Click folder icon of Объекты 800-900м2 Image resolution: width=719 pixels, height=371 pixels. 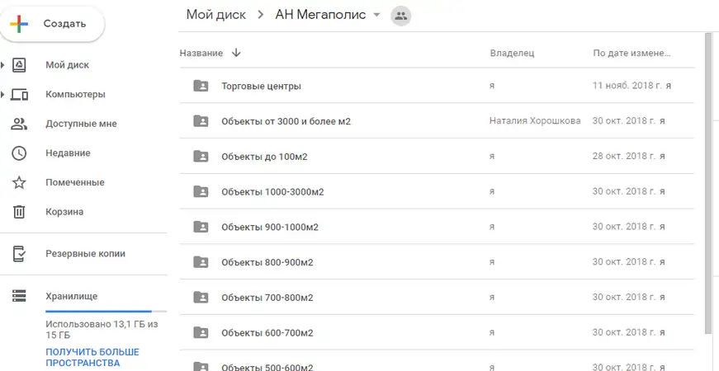(x=201, y=262)
